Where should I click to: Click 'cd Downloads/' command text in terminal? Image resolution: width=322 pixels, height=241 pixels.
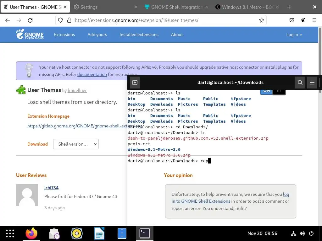[192, 127]
